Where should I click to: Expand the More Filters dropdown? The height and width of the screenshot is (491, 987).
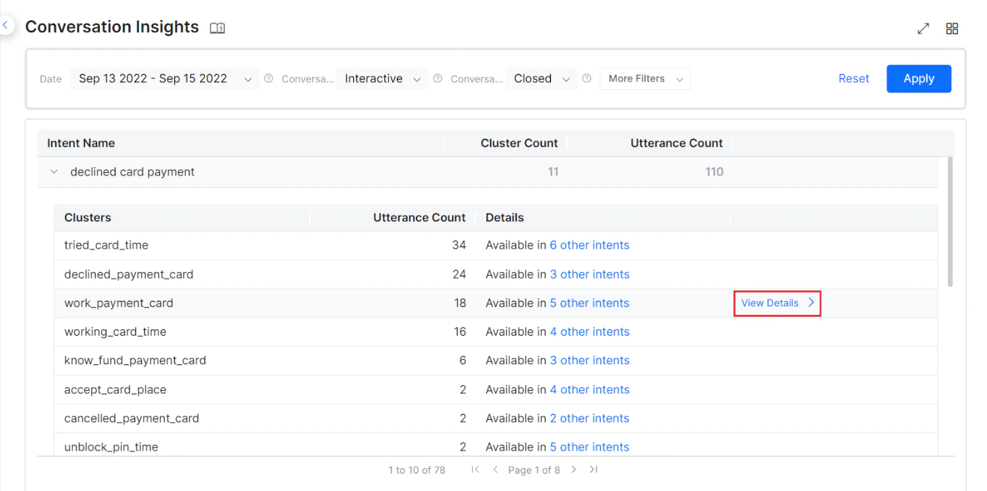[x=644, y=79]
